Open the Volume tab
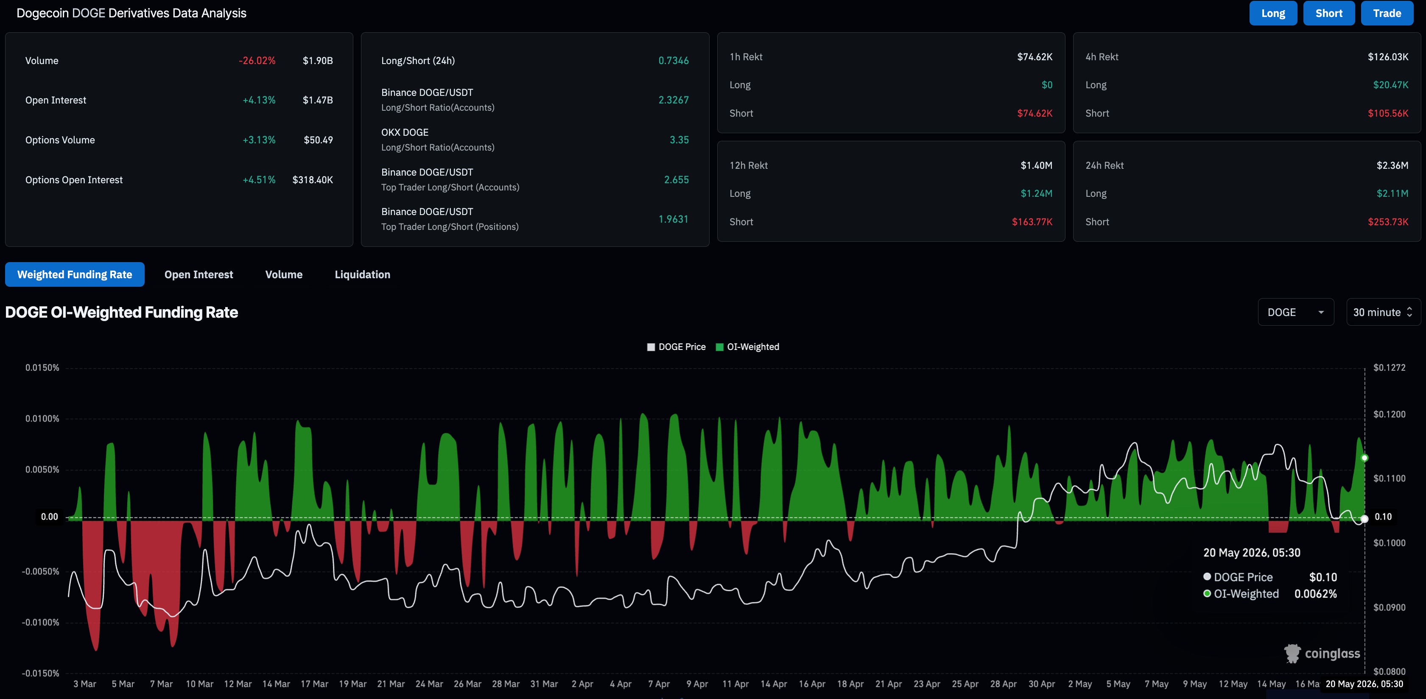The image size is (1426, 699). point(284,274)
